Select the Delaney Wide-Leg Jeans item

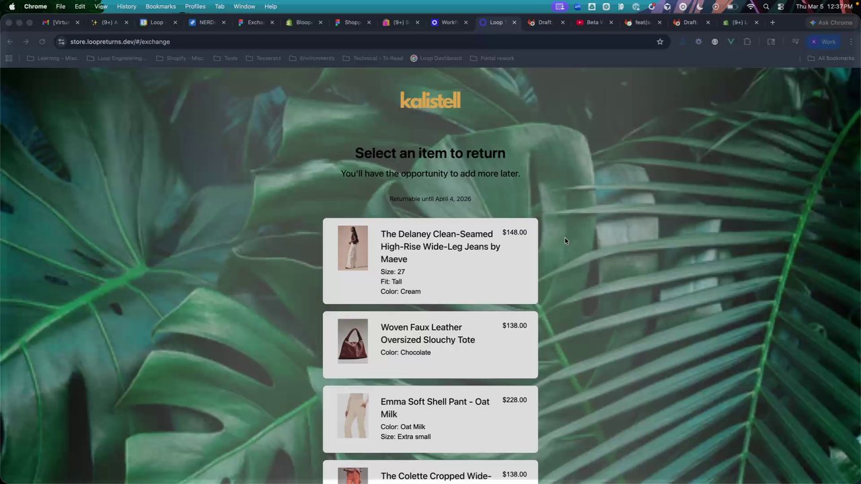click(x=430, y=261)
